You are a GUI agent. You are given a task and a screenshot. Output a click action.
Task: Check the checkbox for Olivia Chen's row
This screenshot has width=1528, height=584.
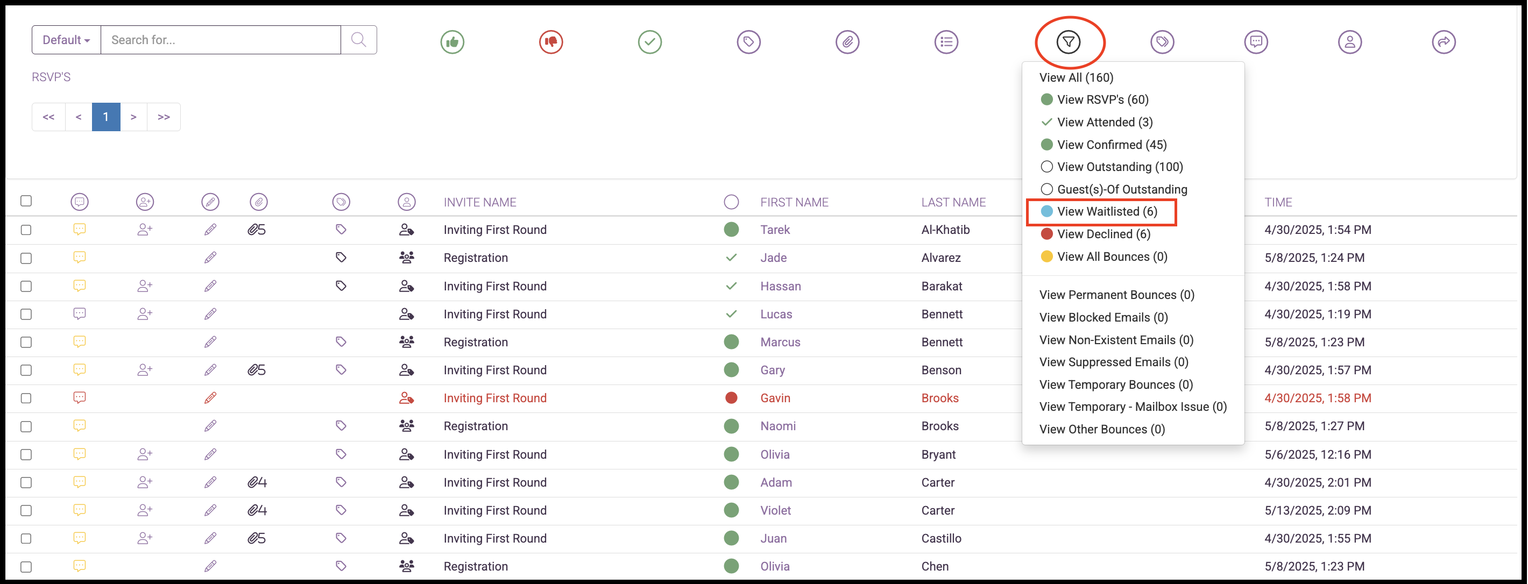tap(25, 566)
